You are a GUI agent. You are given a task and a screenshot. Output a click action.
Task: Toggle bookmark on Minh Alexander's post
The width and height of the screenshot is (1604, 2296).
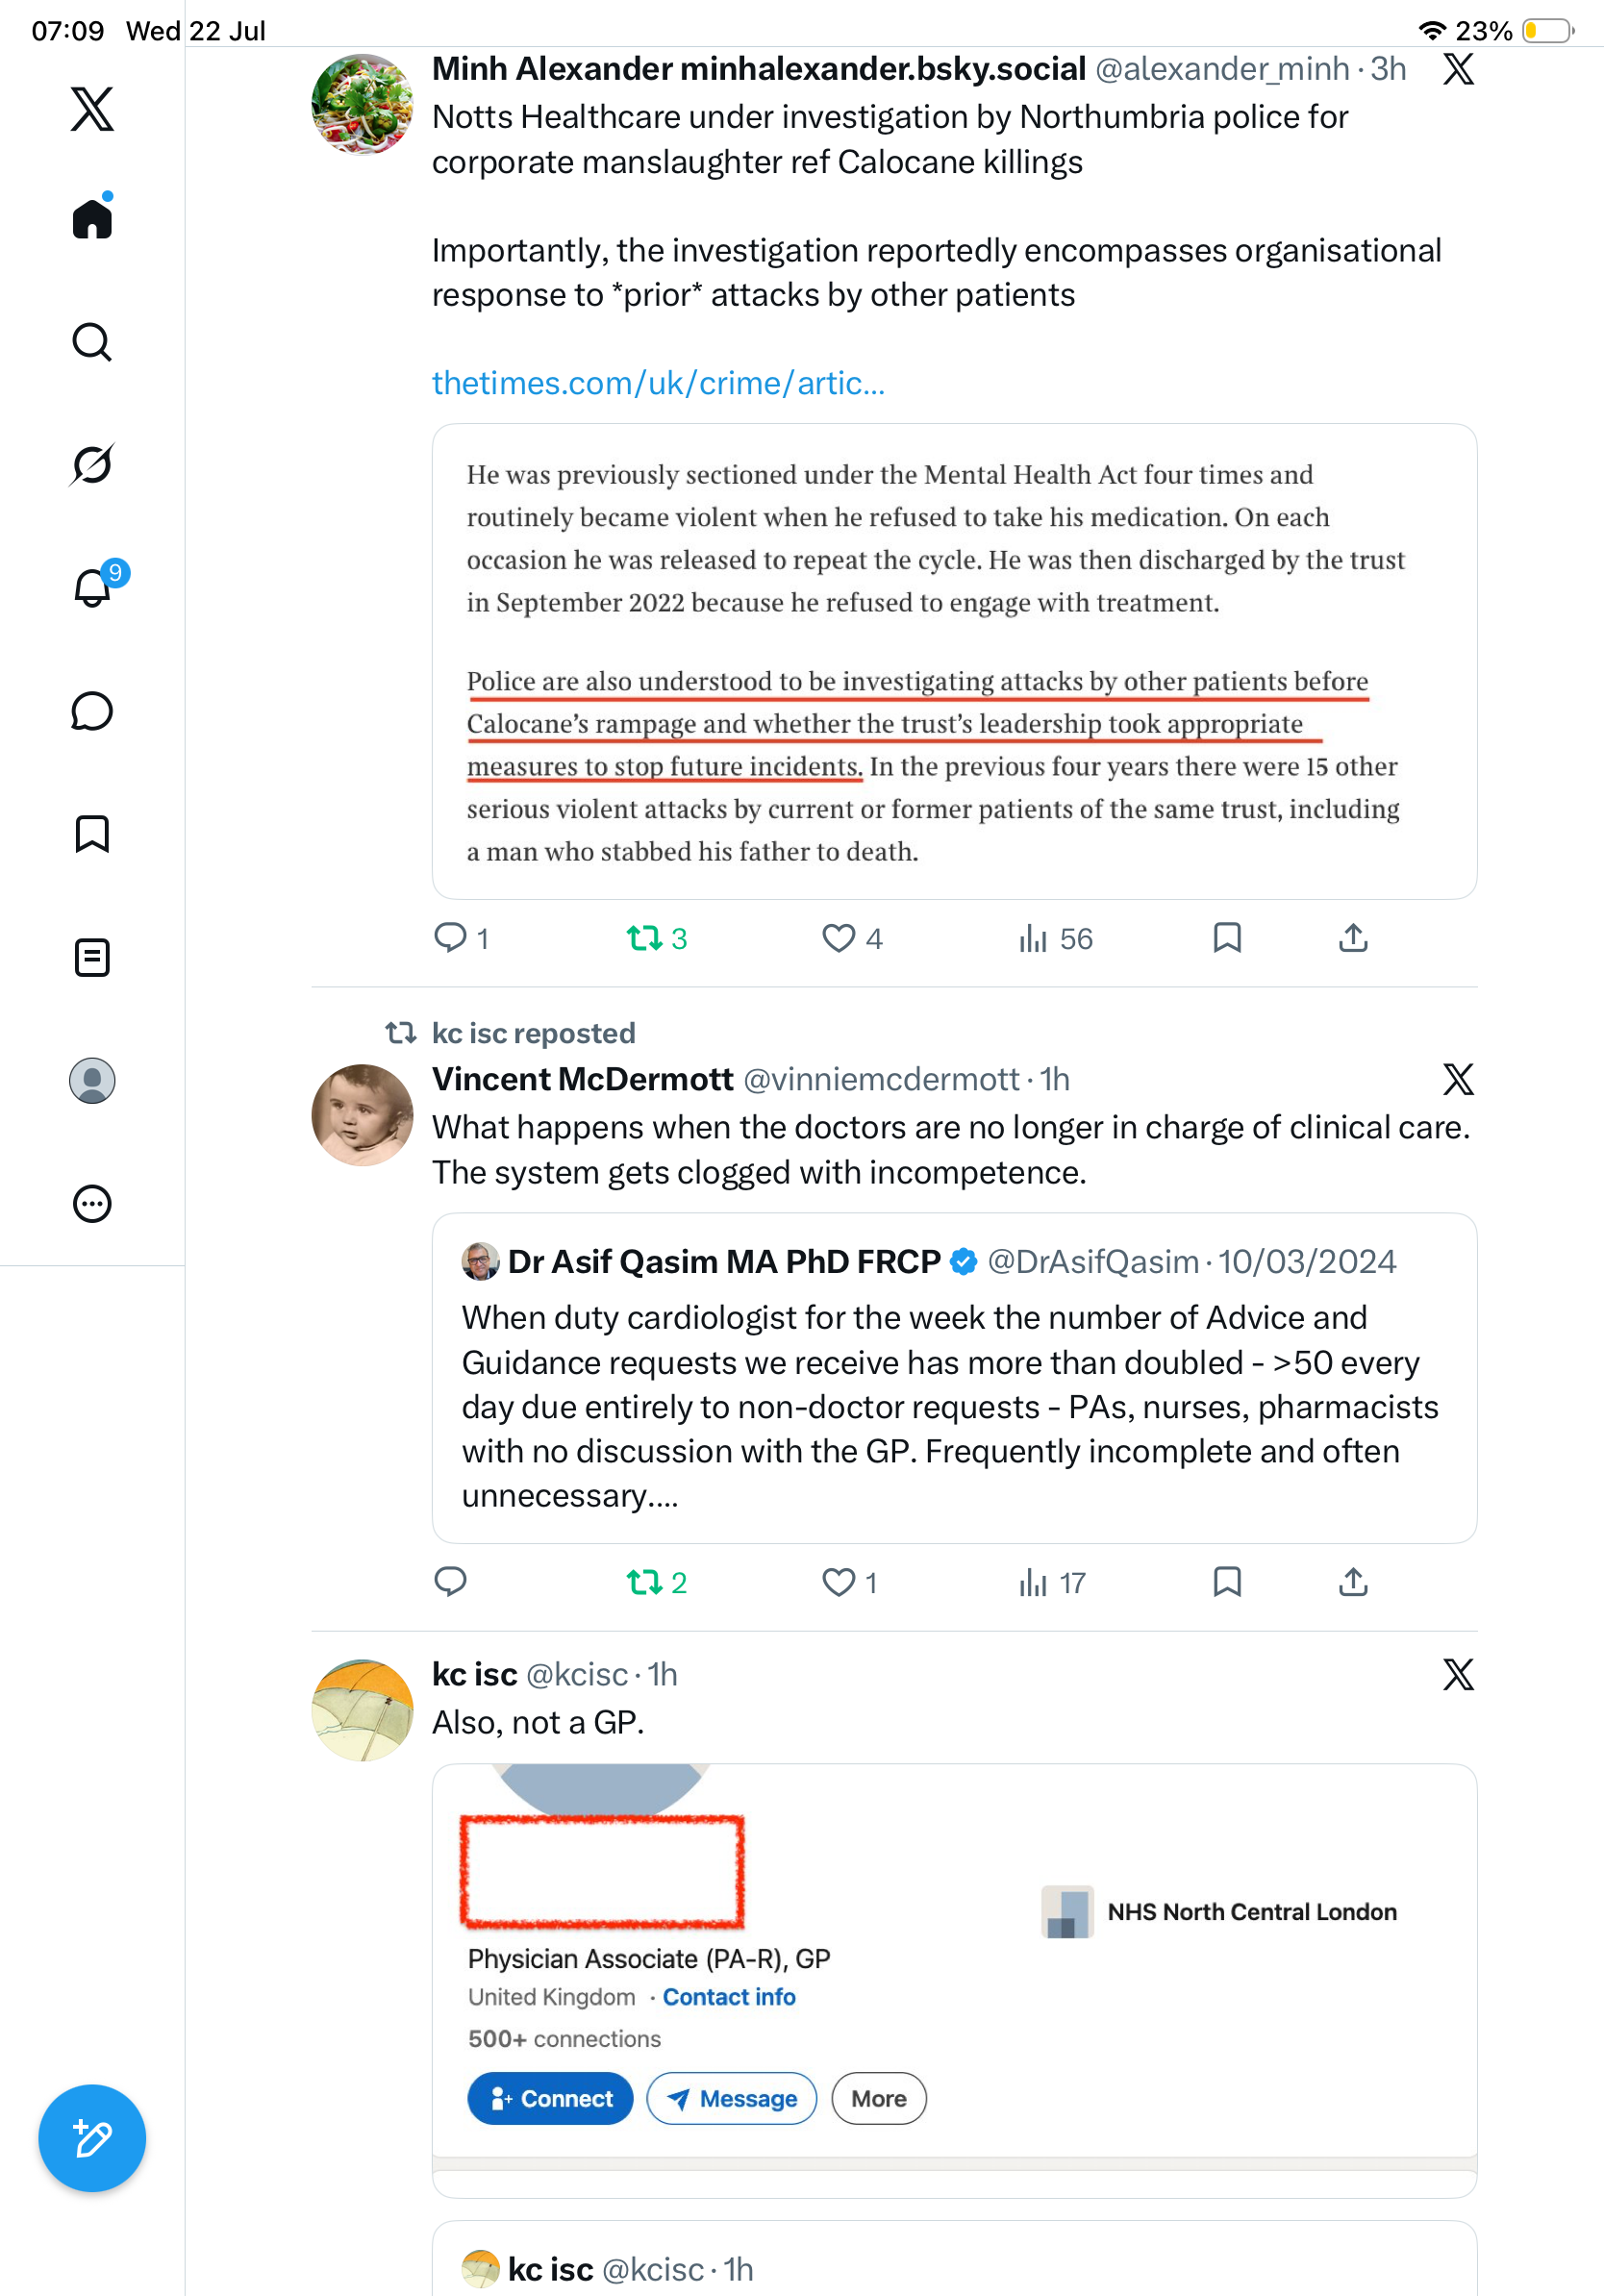pos(1227,938)
